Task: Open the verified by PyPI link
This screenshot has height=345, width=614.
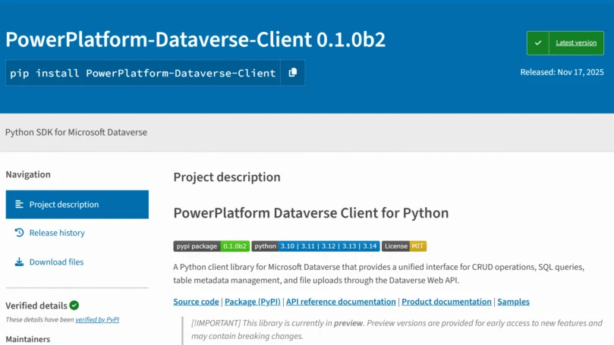Action: (x=97, y=319)
